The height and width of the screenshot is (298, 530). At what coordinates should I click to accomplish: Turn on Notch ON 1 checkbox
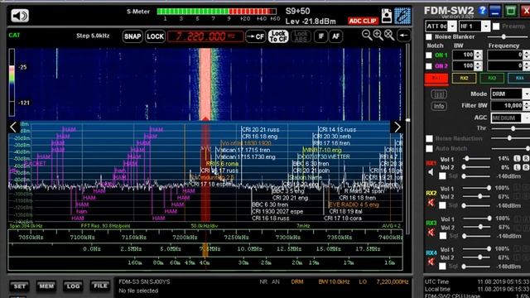(x=429, y=55)
